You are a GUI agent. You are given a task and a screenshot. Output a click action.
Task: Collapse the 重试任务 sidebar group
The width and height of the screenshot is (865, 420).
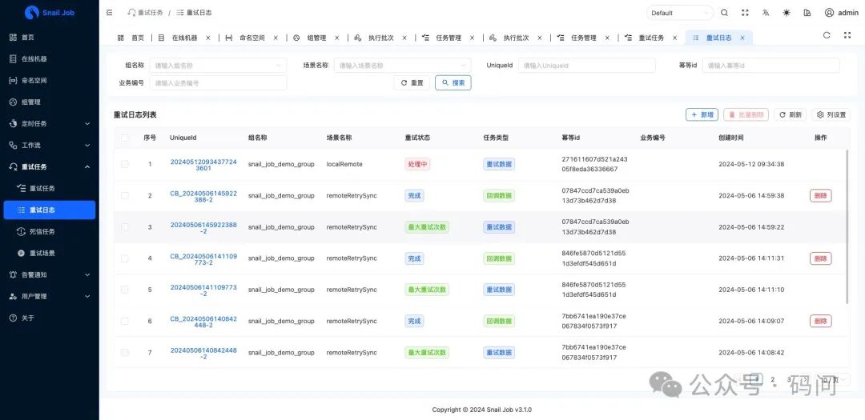tap(50, 167)
